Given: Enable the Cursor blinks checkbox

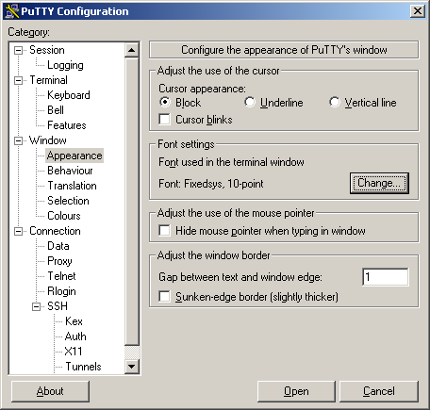Looking at the screenshot, I should coord(165,120).
